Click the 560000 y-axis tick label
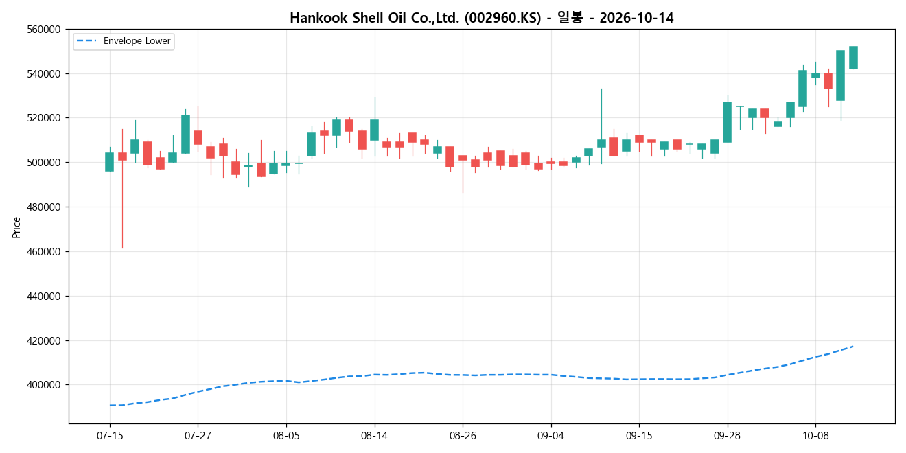Screen dimensions: 906x453 (x=43, y=30)
